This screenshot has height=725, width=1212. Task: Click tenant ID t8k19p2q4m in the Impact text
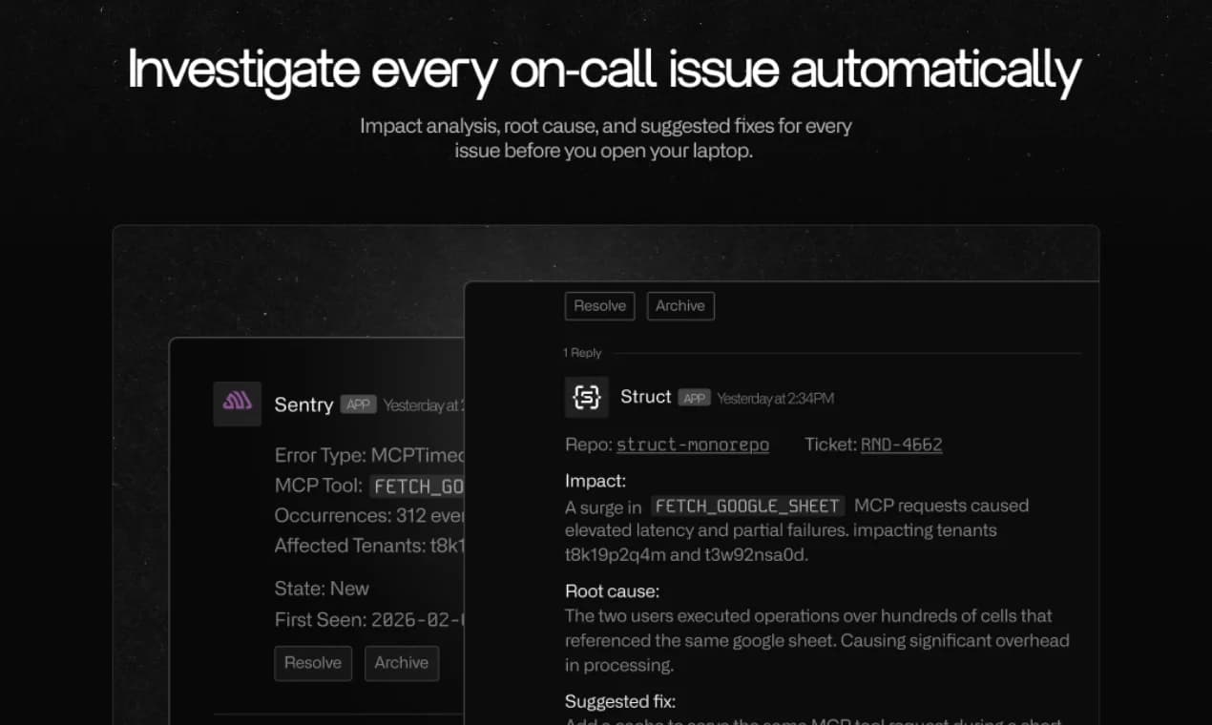[616, 554]
